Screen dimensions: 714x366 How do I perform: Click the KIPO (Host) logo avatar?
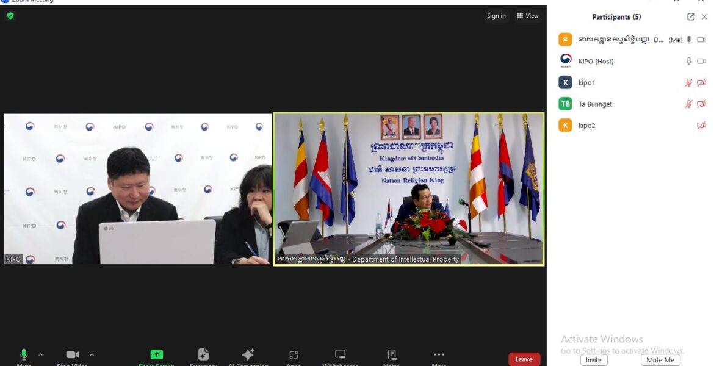pyautogui.click(x=566, y=60)
